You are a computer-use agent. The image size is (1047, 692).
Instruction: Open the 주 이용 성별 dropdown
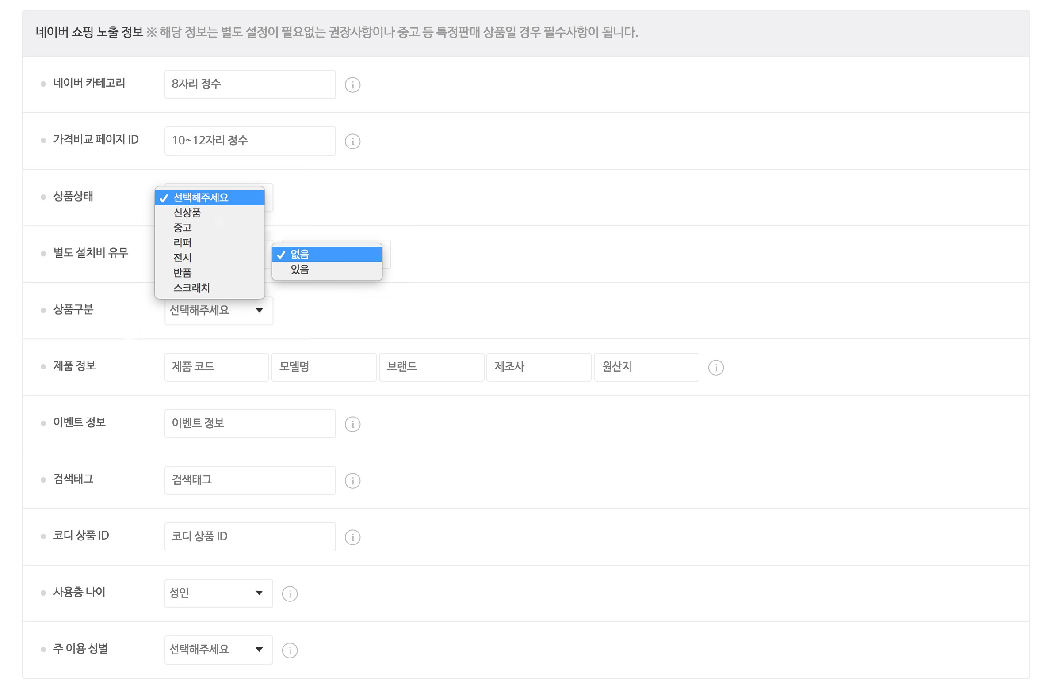[x=219, y=650]
